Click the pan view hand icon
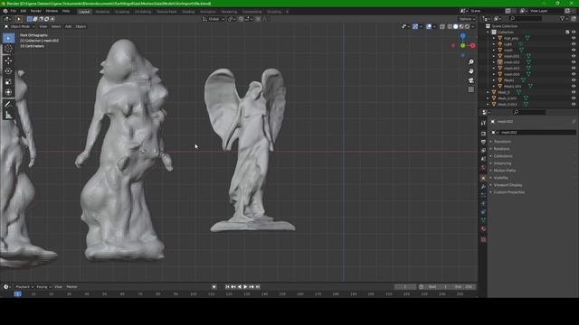Viewport: 579px width, 325px height. (x=470, y=70)
